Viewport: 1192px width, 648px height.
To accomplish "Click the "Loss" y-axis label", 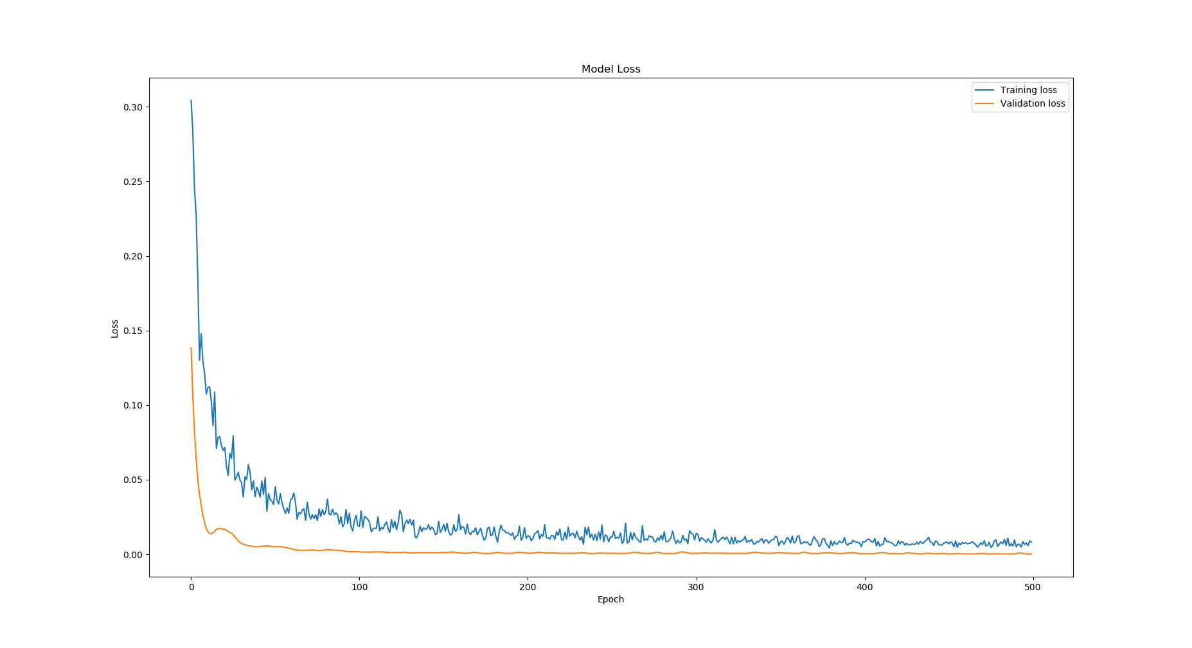I will pos(115,328).
